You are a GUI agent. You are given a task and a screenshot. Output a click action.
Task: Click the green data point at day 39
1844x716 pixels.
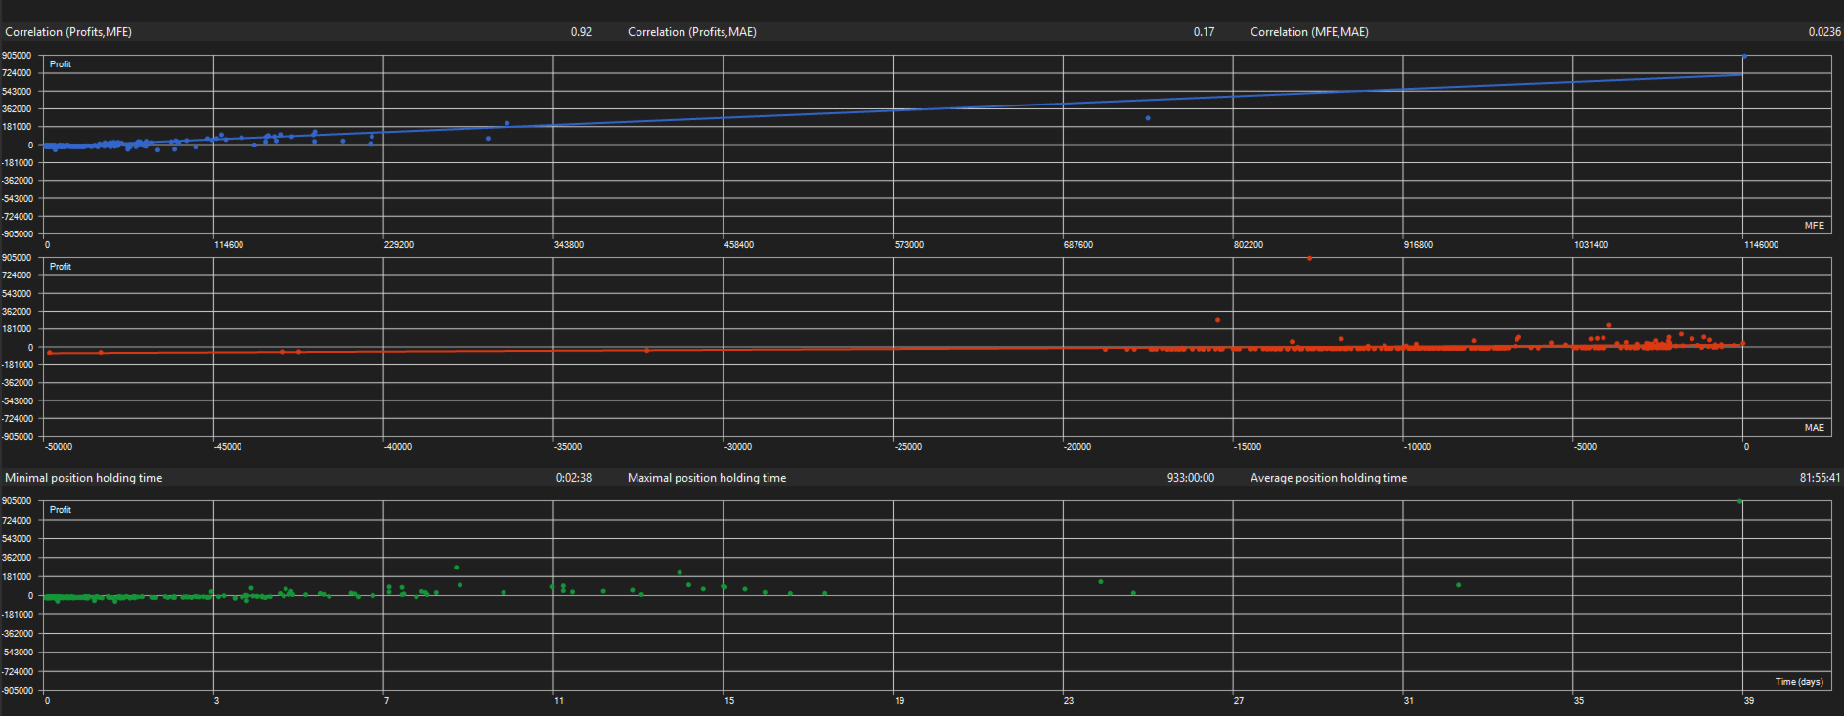click(x=1740, y=501)
